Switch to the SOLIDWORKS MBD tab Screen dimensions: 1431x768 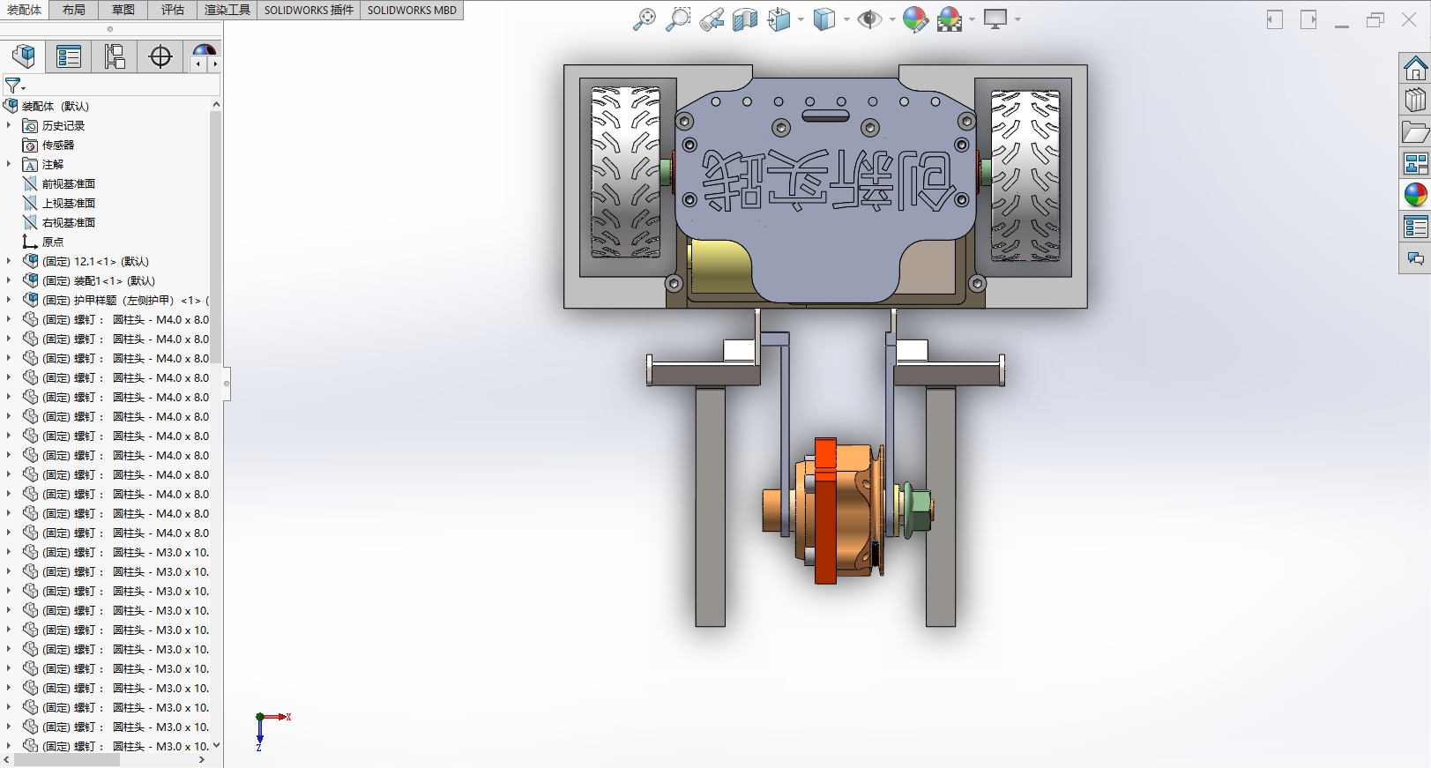point(412,10)
